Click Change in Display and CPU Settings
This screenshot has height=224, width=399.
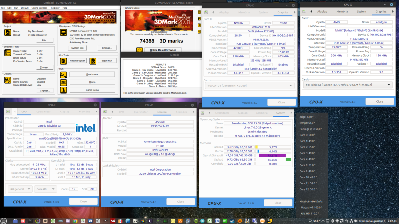(x=107, y=48)
